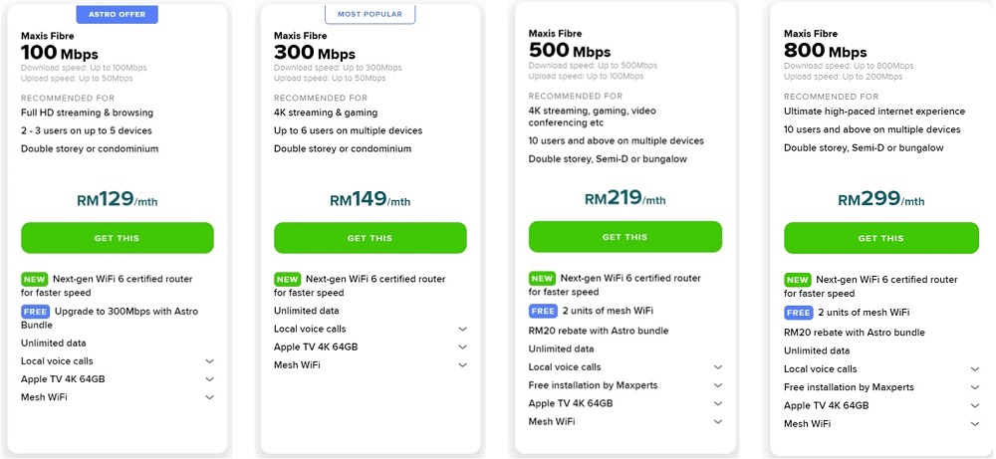Expand Mesh WiFi in the 300 Mbps plan

(462, 365)
